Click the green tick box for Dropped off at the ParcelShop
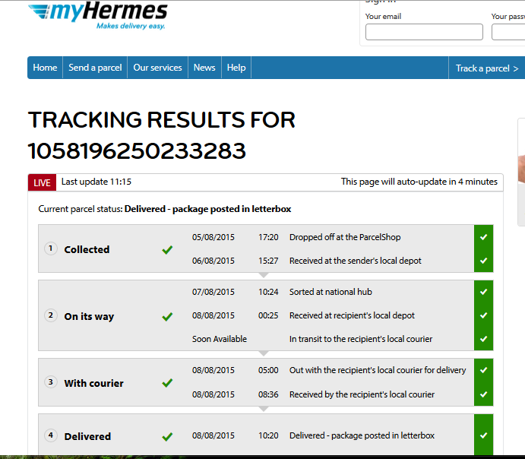Viewport: 525px width, 459px height. click(x=483, y=237)
